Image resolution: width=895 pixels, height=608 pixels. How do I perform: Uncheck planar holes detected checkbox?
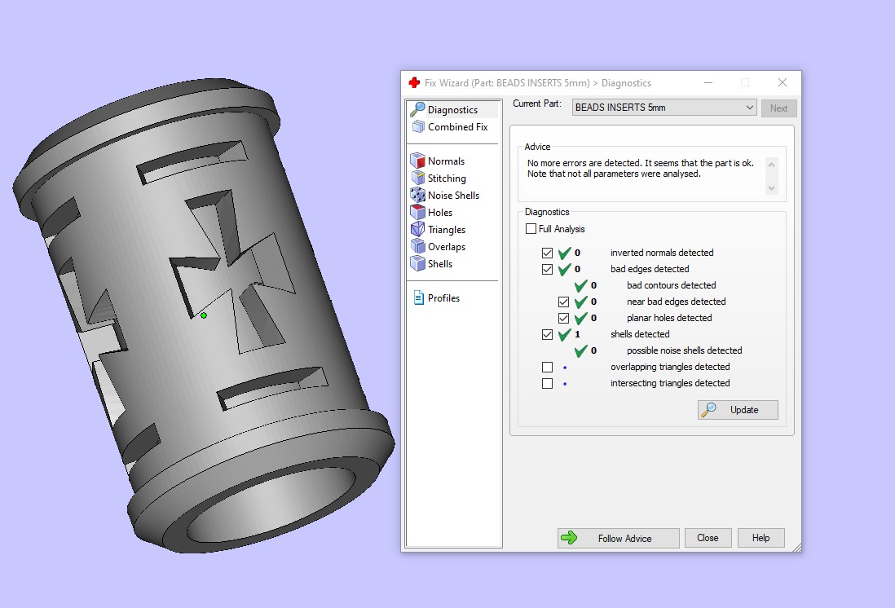(x=563, y=318)
